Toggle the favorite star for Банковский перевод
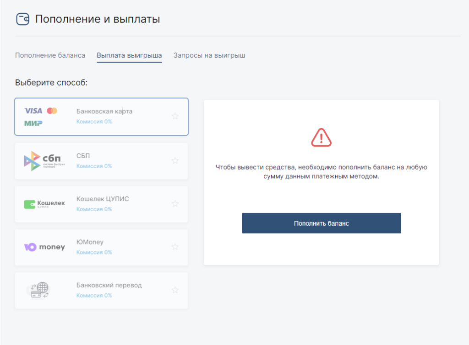469x345 pixels. pos(175,290)
